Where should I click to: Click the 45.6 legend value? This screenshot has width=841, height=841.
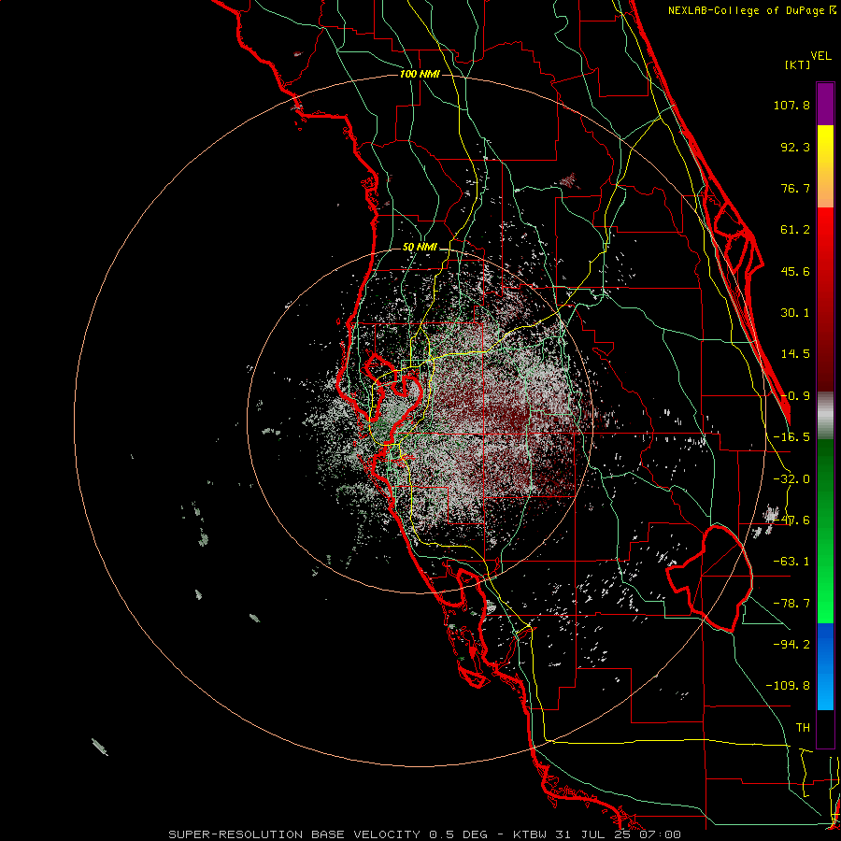click(x=795, y=271)
